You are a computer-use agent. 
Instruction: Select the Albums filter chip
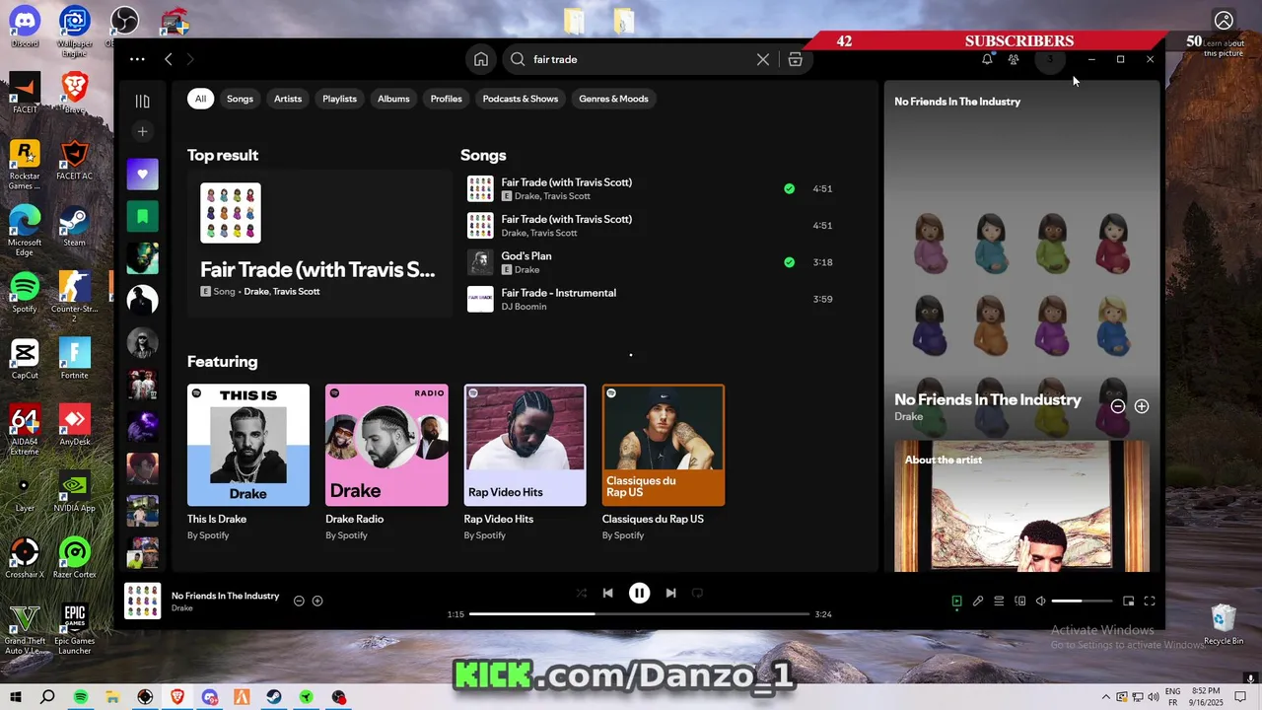click(393, 99)
